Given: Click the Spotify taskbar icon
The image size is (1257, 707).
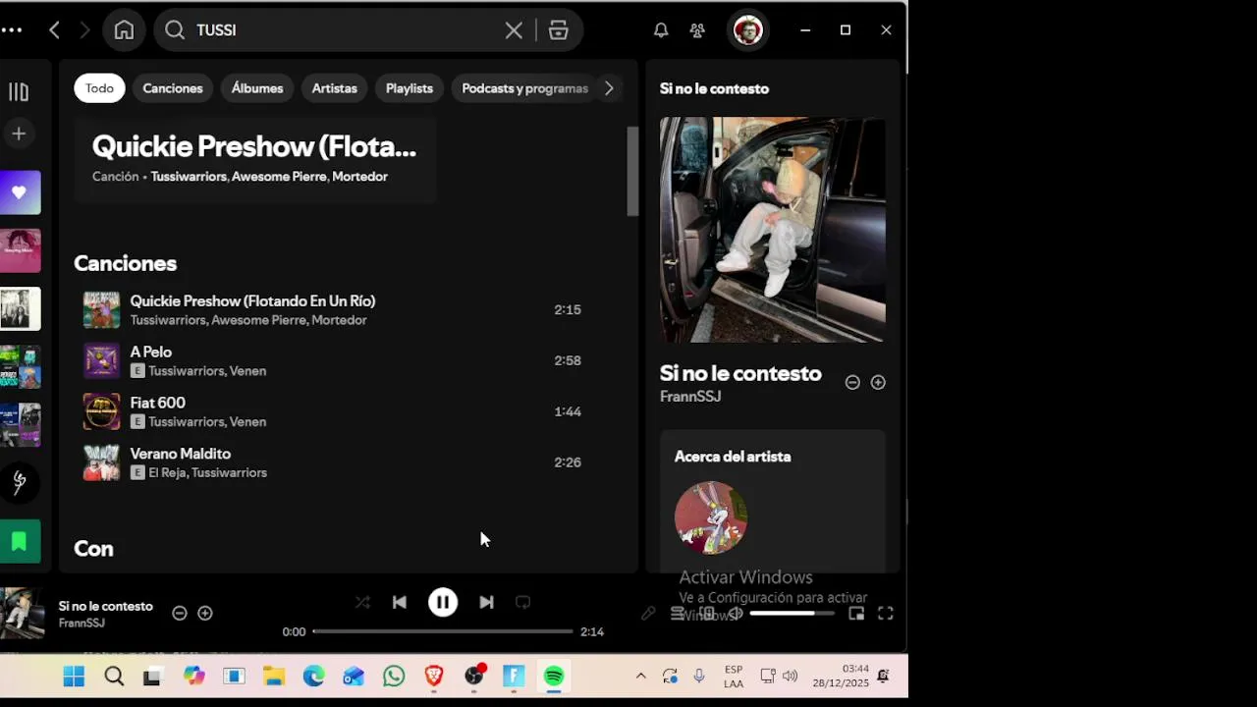Looking at the screenshot, I should click(x=554, y=677).
